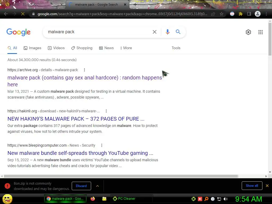The height and width of the screenshot is (204, 272).
Task: Click the hakin9.org result URL breadcrumb
Action: [x=53, y=111]
